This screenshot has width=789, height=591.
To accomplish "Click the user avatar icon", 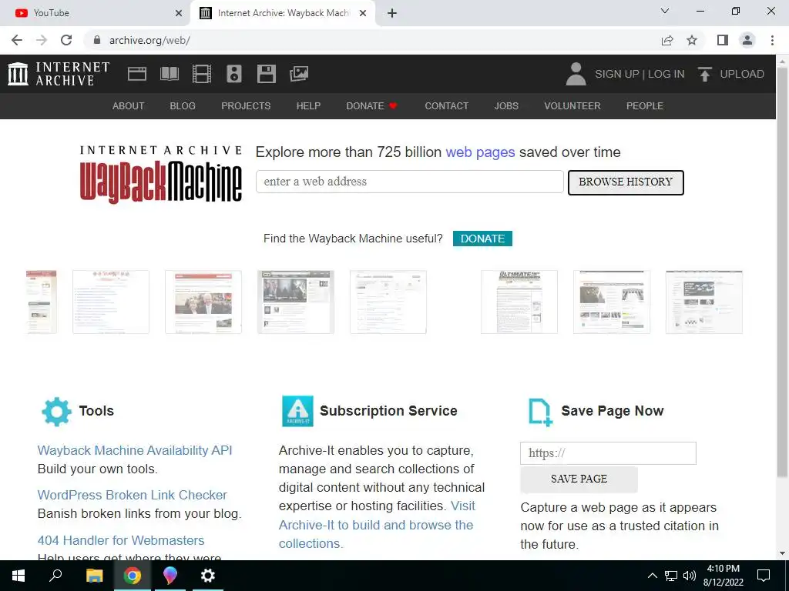I will (576, 74).
